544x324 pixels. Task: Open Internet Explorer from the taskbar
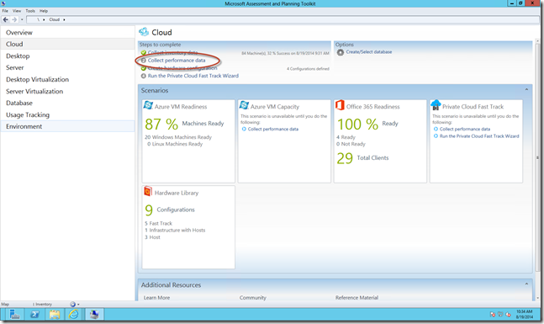tap(74, 315)
